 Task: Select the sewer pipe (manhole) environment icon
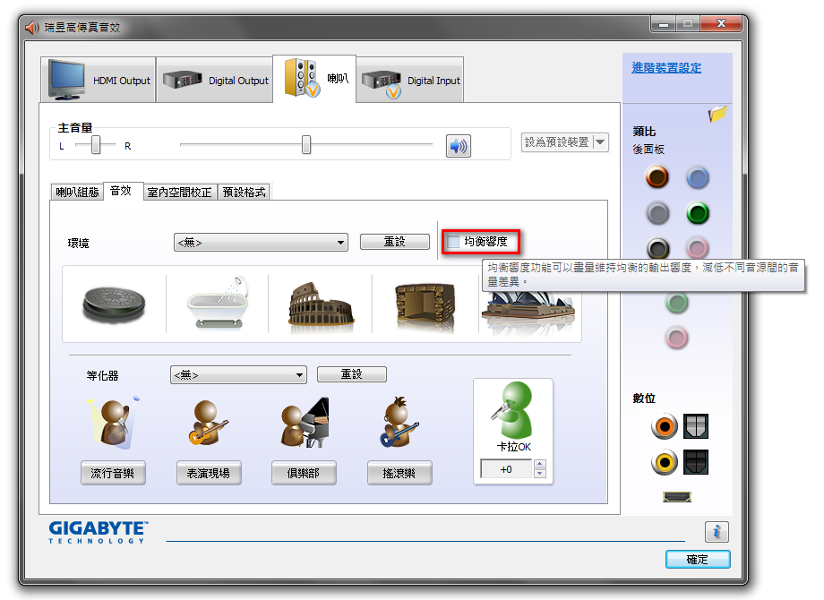(x=114, y=304)
